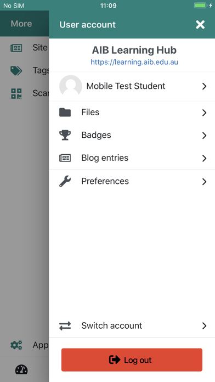Expand the Blog entries chevron
Screen dimensions: 215x382
[x=204, y=159]
